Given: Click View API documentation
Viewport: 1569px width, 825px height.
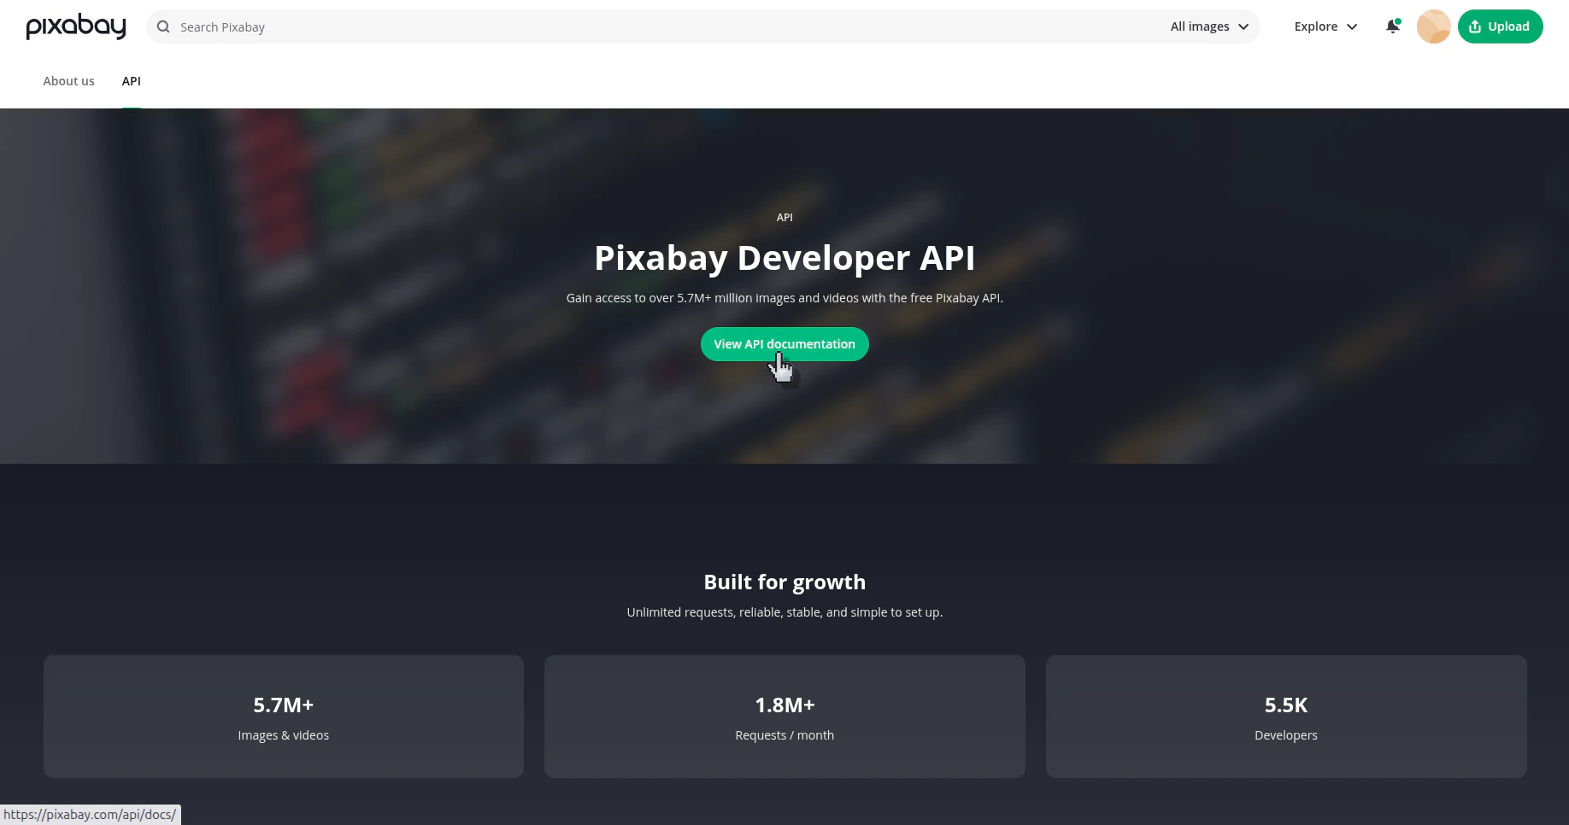Looking at the screenshot, I should (x=784, y=344).
